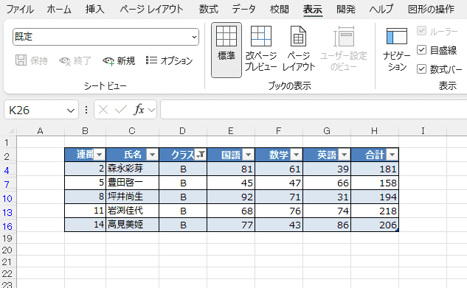Select cell with 坪井尚生
Viewport: 467px width, 288px height.
(132, 197)
